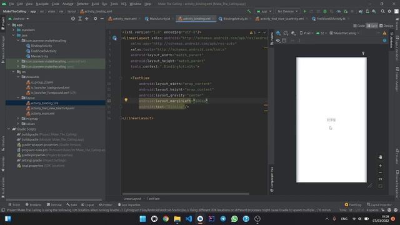Screen dimensions: 400x225
Task: Expand the manifests folder
Action: (x=14, y=30)
